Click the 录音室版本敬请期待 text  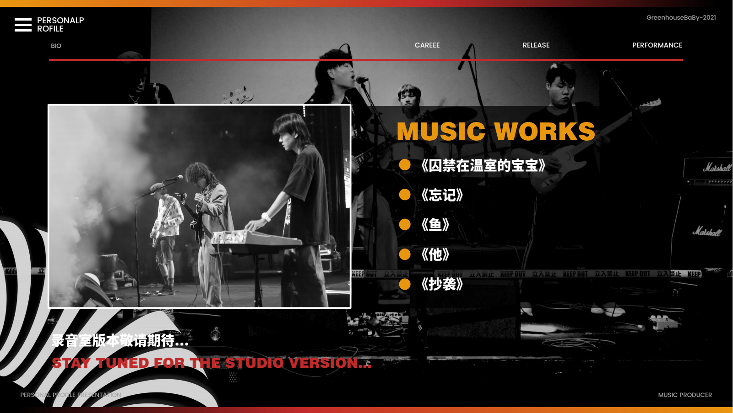(120, 340)
